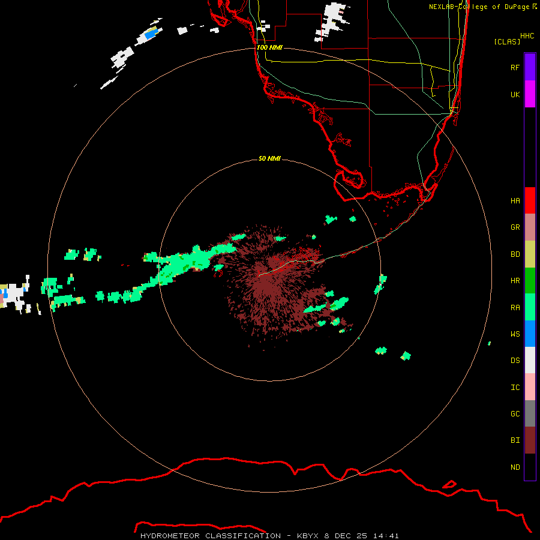Click the BD yellow legend swatch
Image resolution: width=540 pixels, height=540 pixels.
[x=530, y=254]
